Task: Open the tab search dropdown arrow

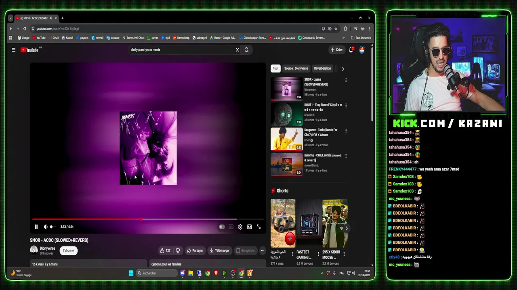Action: click(x=11, y=18)
